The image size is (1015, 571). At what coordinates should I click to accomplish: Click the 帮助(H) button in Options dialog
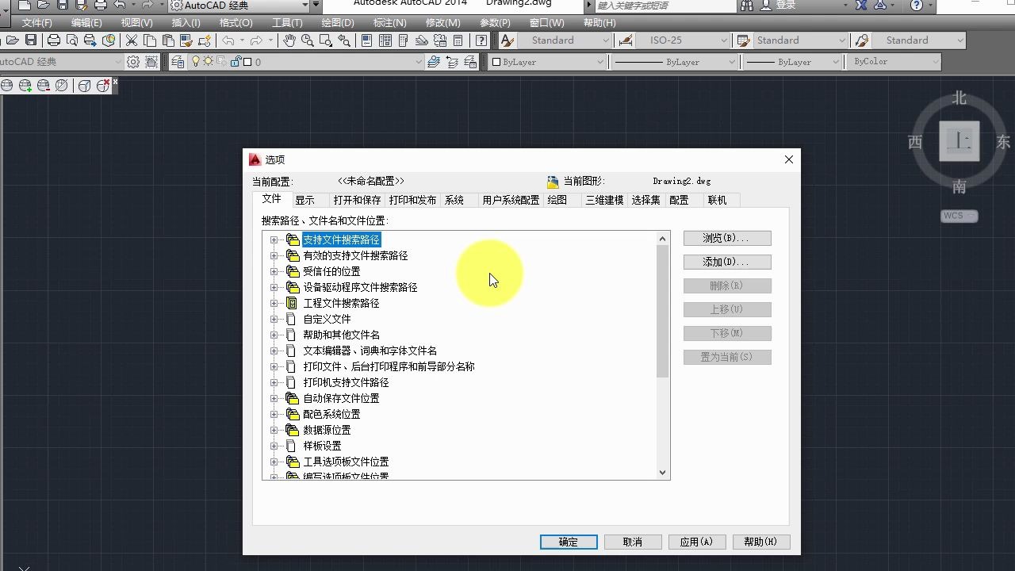pos(761,542)
